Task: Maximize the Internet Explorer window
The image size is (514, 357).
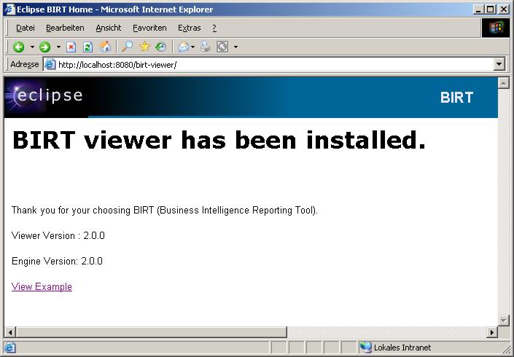Action: [x=490, y=9]
